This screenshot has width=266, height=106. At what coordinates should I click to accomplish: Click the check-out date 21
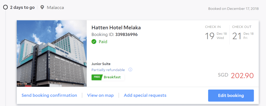[237, 36]
